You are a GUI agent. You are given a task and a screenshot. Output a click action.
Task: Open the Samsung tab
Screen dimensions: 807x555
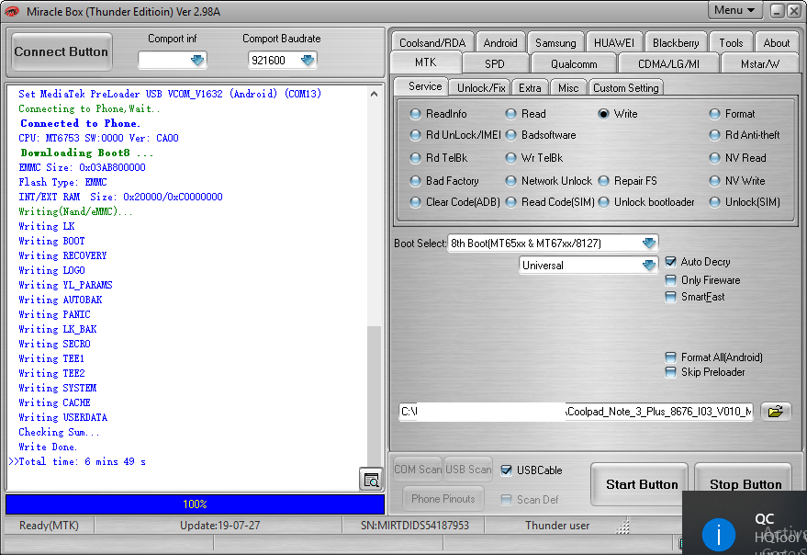coord(555,43)
